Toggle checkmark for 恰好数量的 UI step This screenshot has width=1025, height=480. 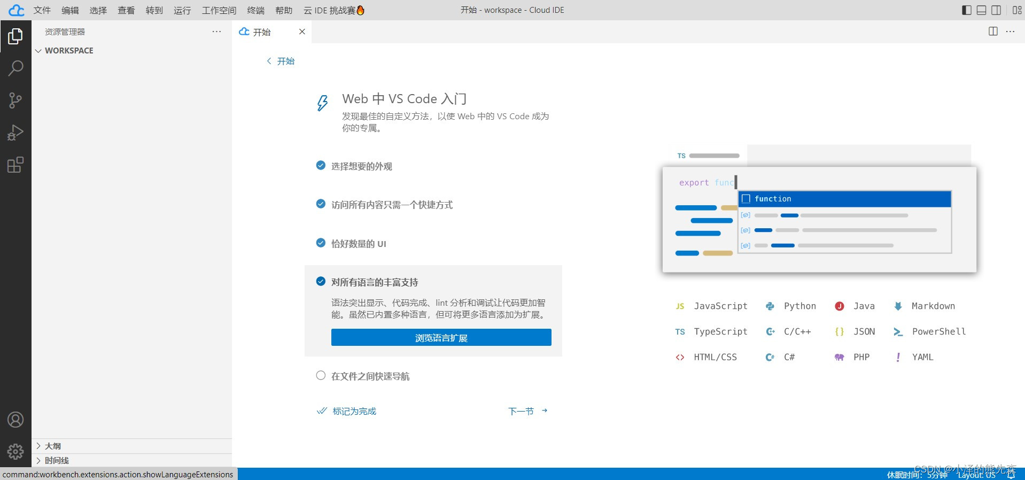[x=321, y=243]
